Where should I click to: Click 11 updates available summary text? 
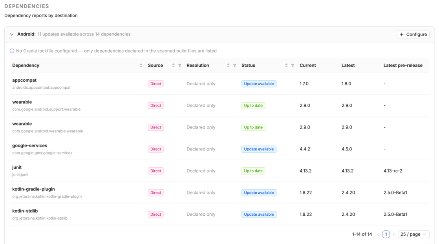point(84,34)
